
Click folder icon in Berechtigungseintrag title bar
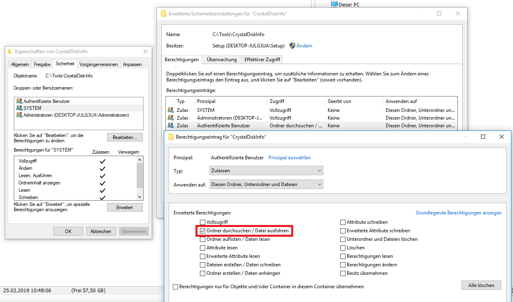171,137
